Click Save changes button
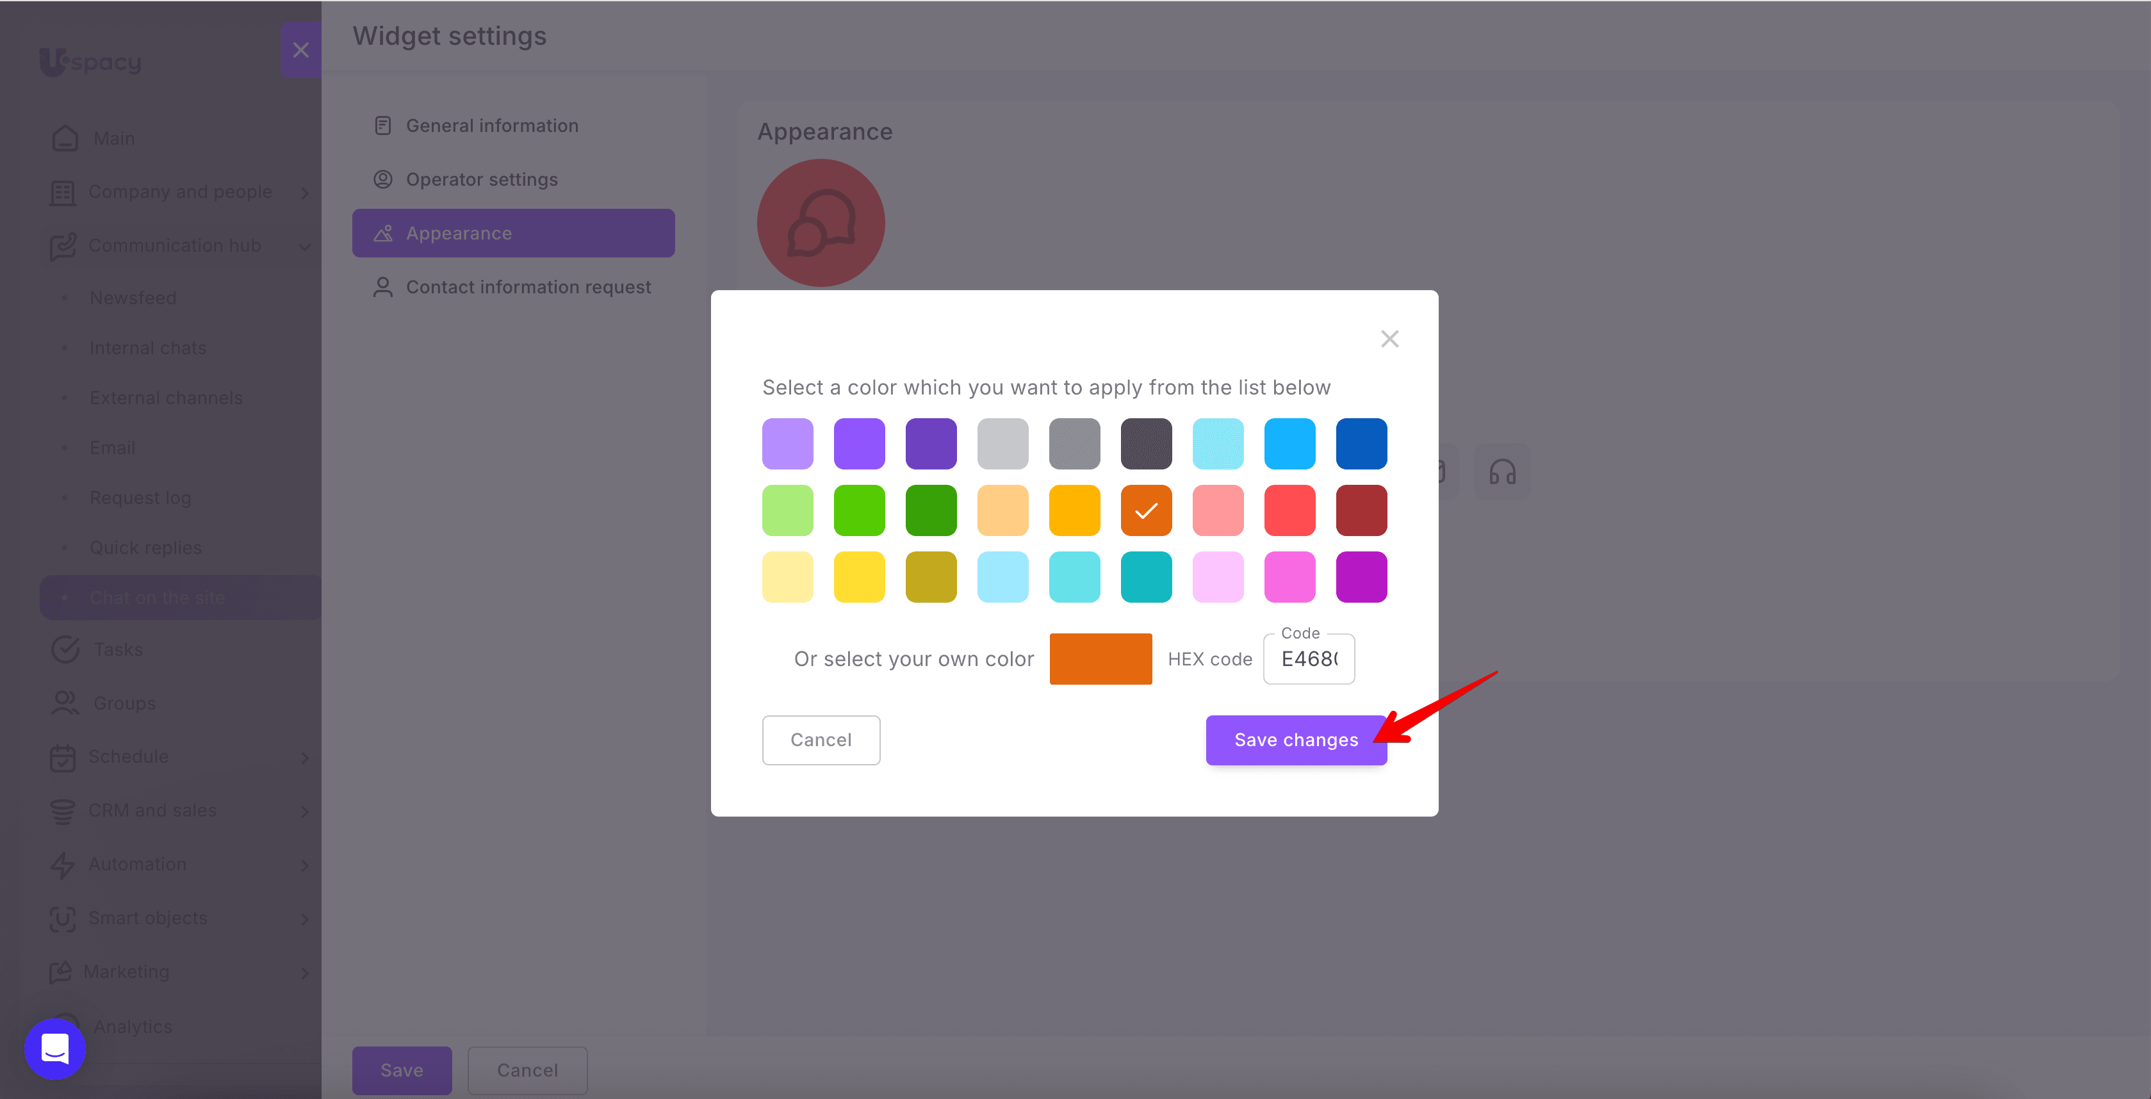The image size is (2151, 1099). pos(1296,740)
